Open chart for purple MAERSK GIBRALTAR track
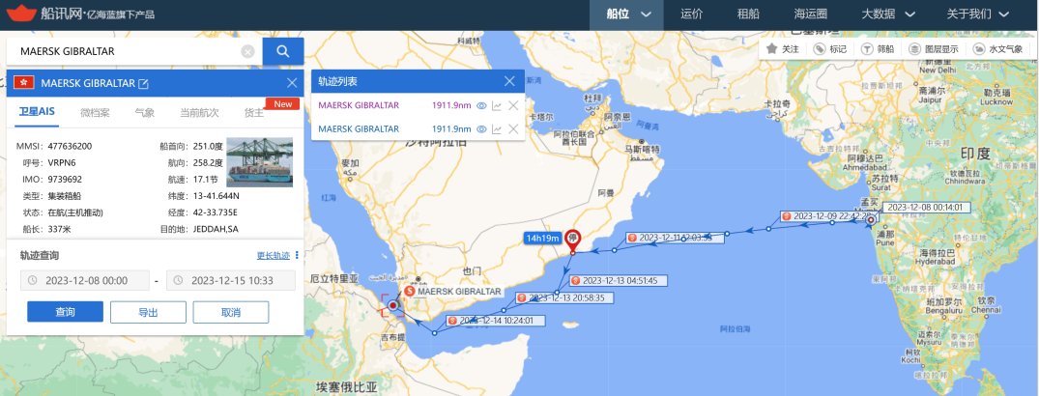Screen dimensions: 1039x396 (x=497, y=105)
